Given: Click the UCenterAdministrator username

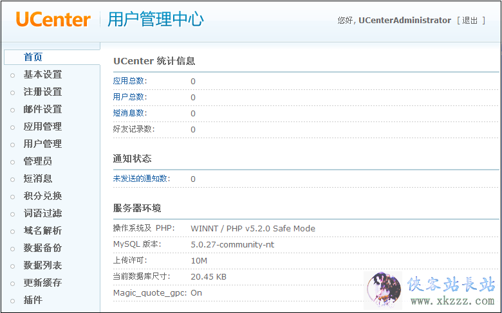Looking at the screenshot, I should click(x=405, y=21).
